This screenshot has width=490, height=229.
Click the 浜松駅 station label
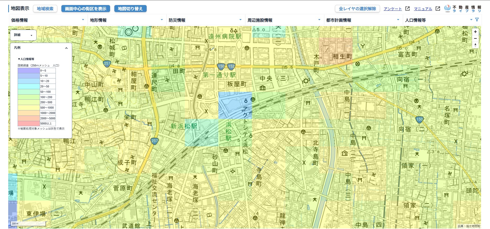tap(228, 132)
